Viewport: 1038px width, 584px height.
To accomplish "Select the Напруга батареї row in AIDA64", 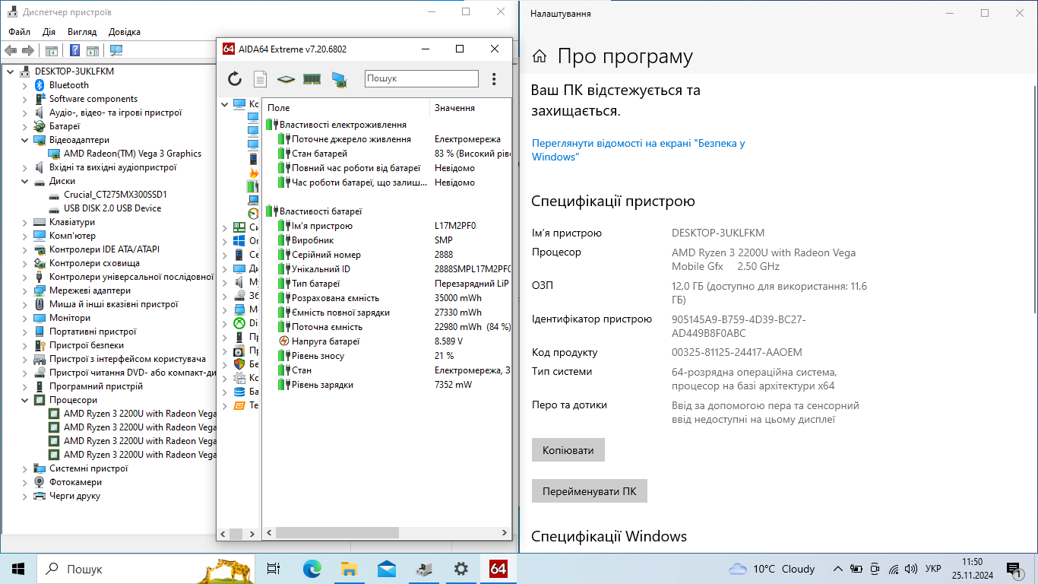I will (388, 341).
